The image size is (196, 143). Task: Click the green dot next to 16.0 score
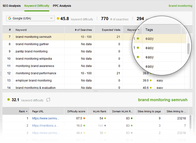pyautogui.click(x=84, y=126)
